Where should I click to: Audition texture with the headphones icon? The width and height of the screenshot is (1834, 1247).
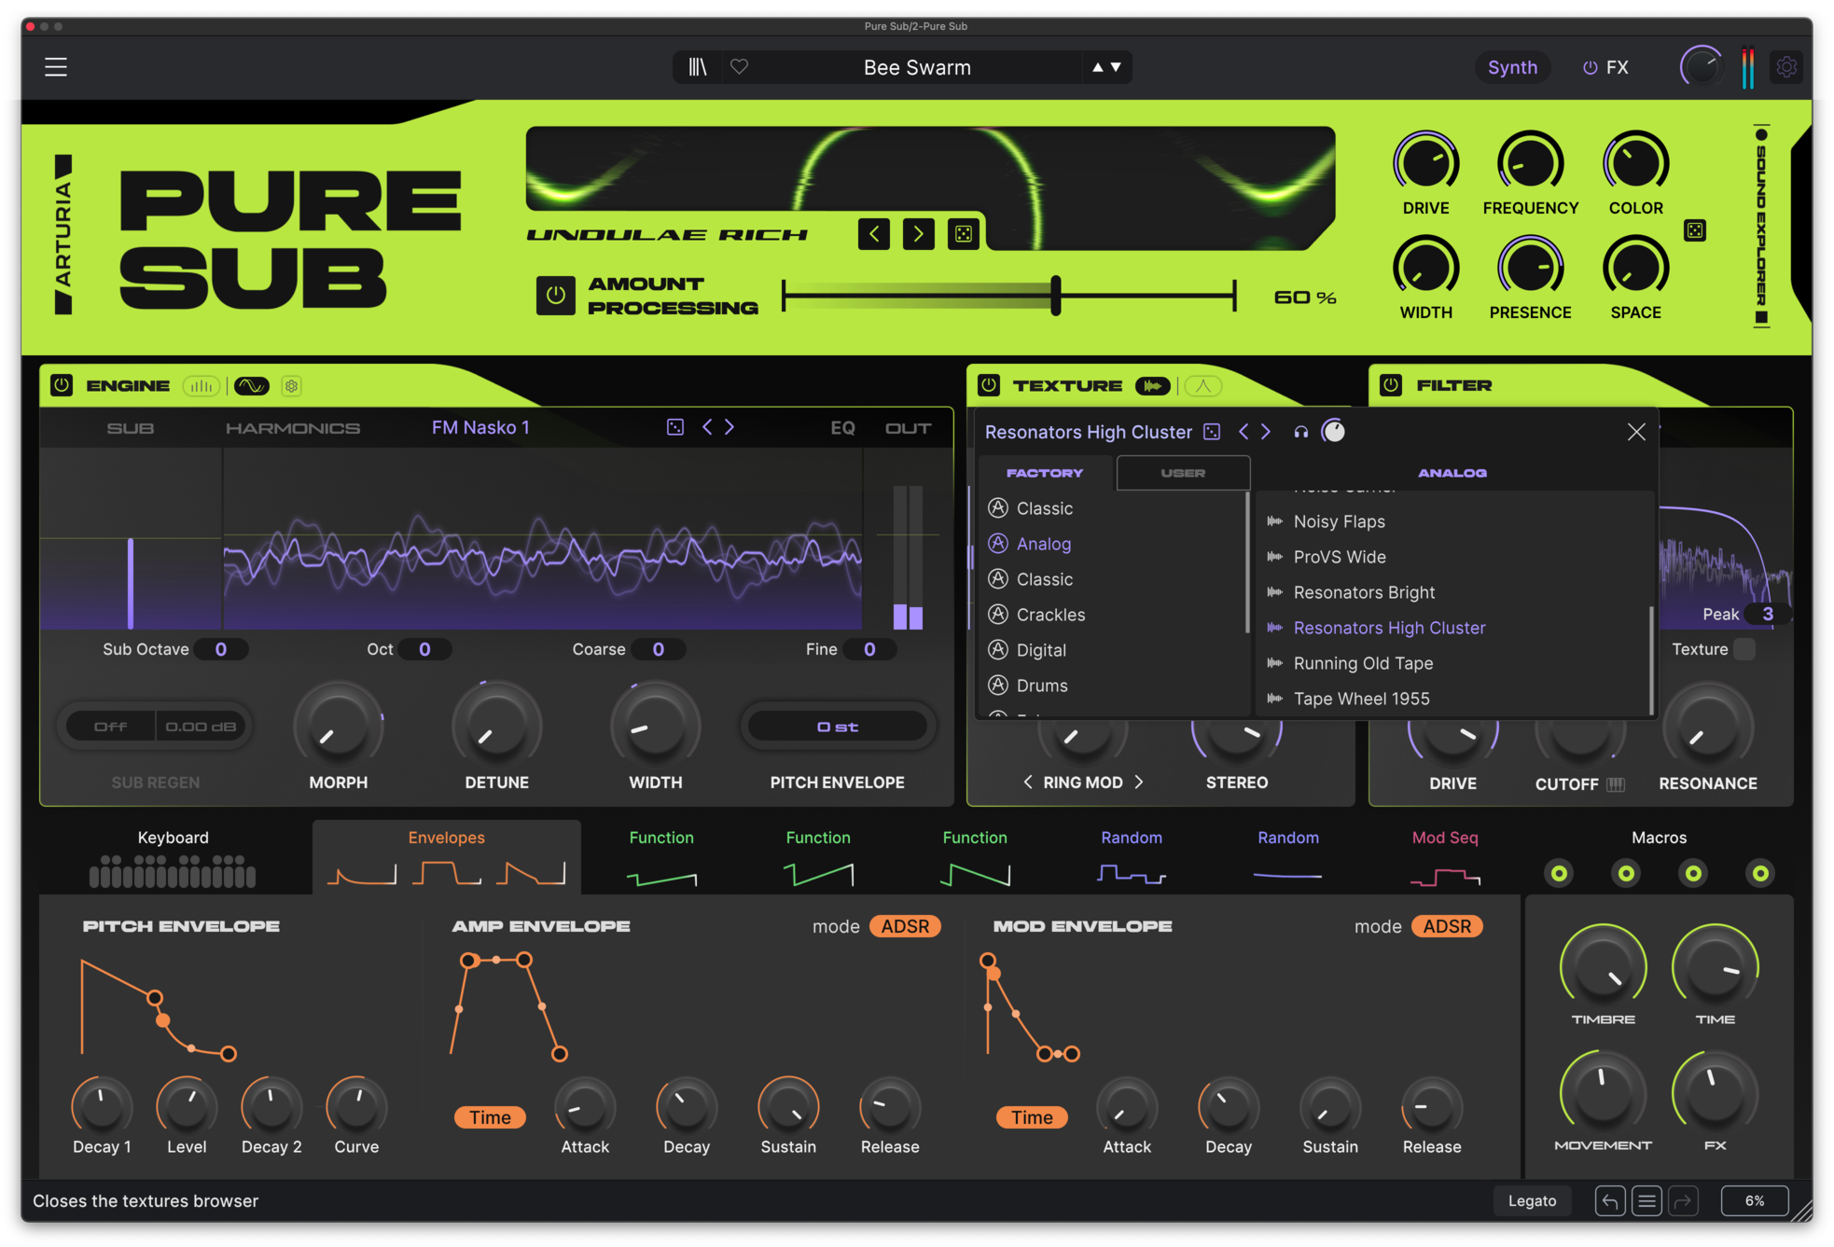(x=1300, y=432)
